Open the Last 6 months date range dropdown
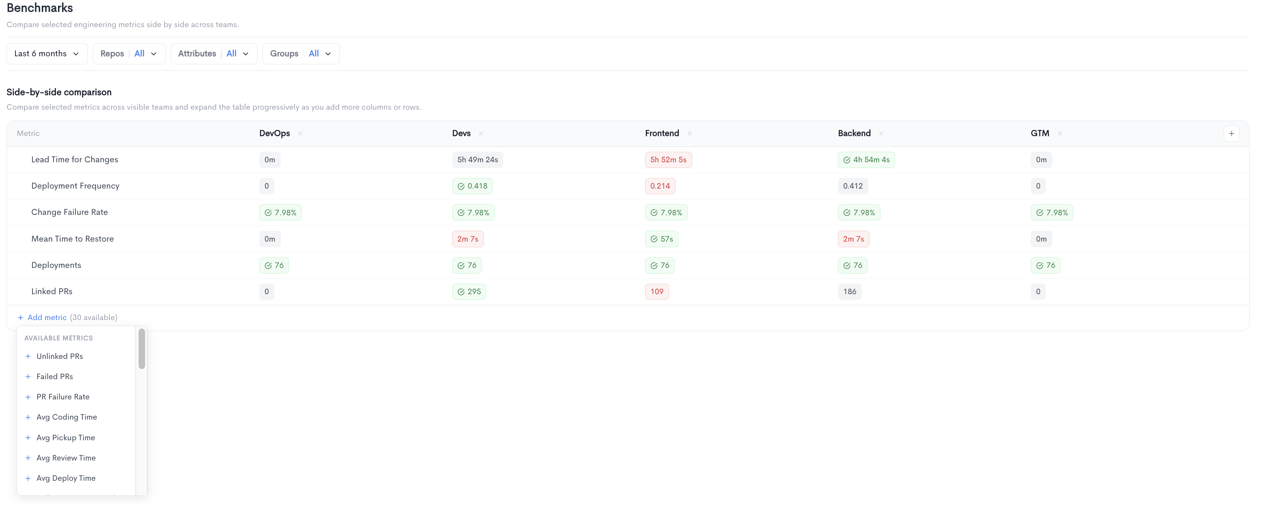 pyautogui.click(x=47, y=54)
